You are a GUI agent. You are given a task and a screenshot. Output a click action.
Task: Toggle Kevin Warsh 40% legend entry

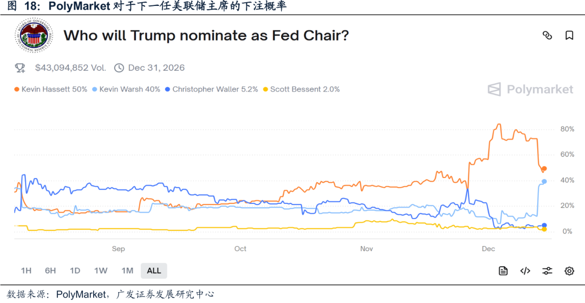coord(127,89)
